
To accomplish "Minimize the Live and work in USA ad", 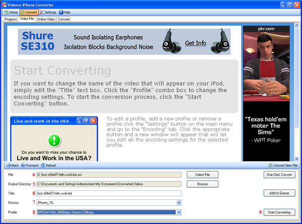I will pyautogui.click(x=80, y=121).
